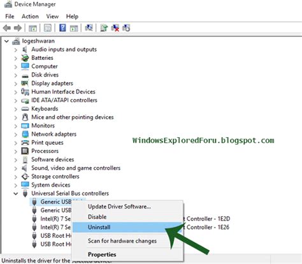This screenshot has height=264, width=302.
Task: Click the Display adapters category icon
Action: pyautogui.click(x=25, y=84)
